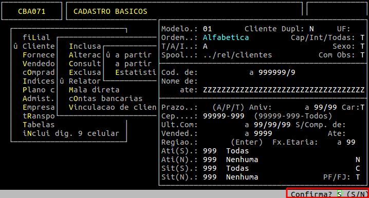Select Exclusa in the submenu
This screenshot has height=198, width=369.
pos(85,72)
